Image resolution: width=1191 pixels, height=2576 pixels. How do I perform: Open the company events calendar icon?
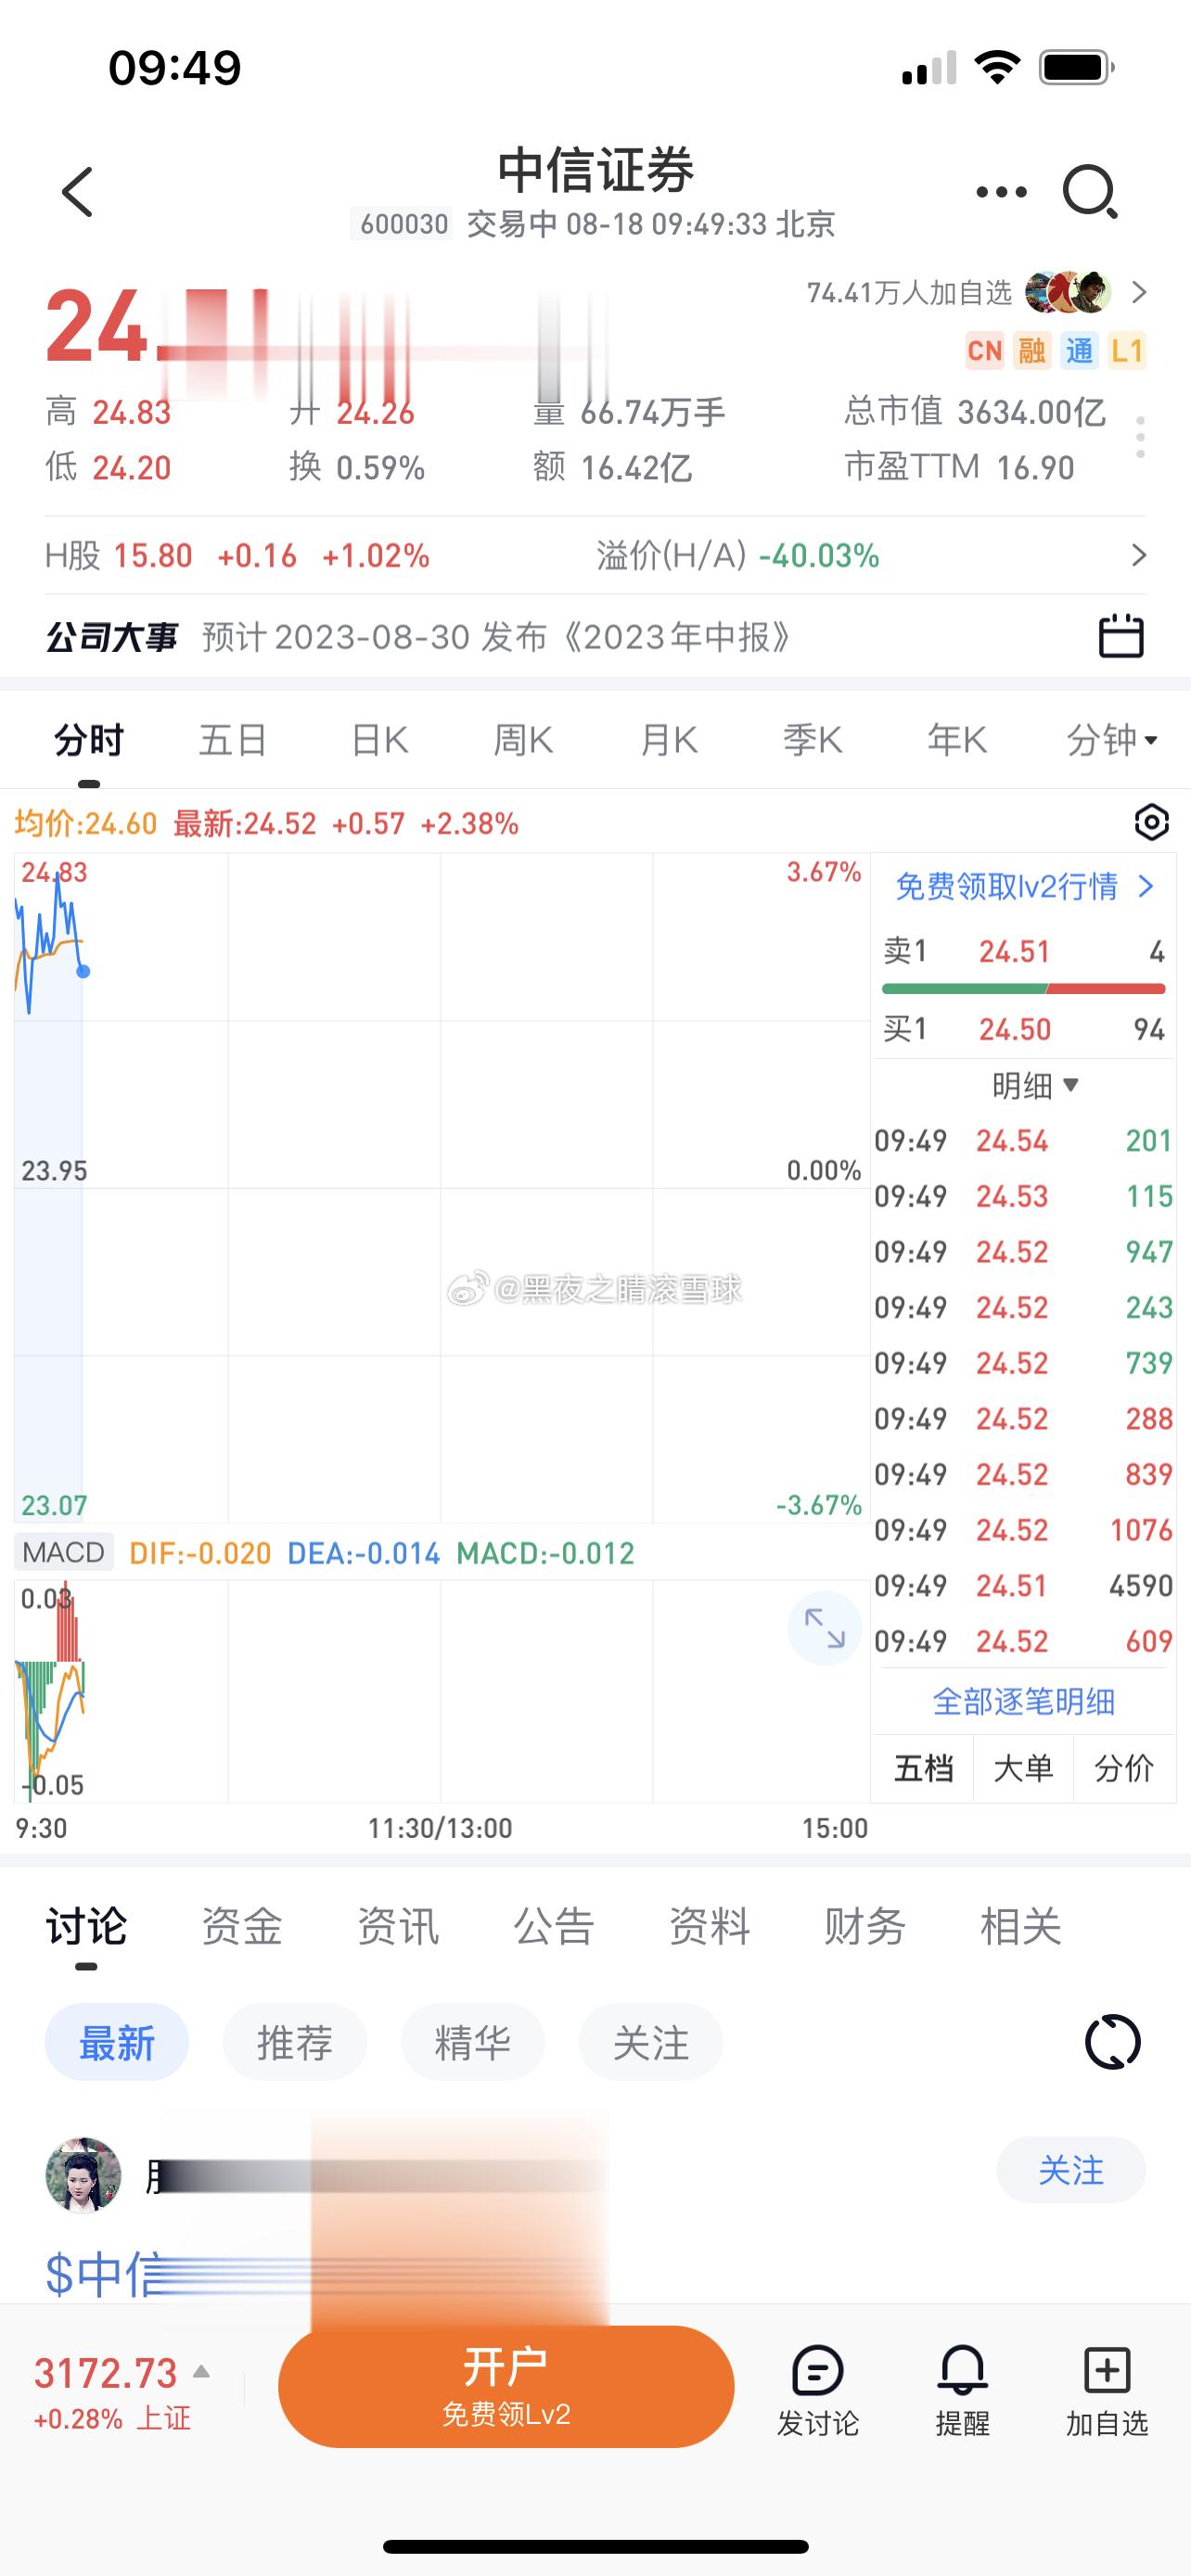(1120, 636)
